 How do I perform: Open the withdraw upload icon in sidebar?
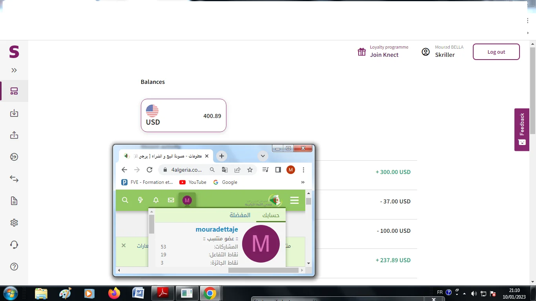click(x=14, y=135)
